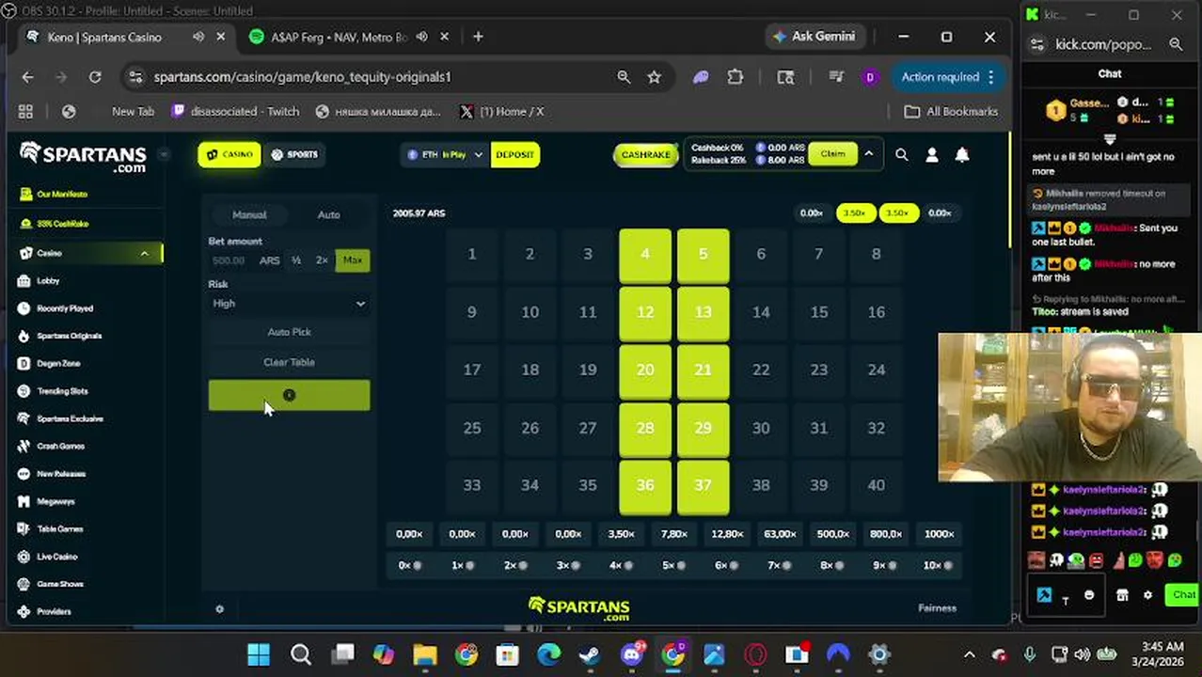Deselect Keno number 36

[645, 486]
